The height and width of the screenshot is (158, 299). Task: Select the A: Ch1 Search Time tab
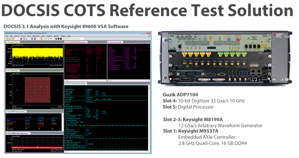pos(12,42)
